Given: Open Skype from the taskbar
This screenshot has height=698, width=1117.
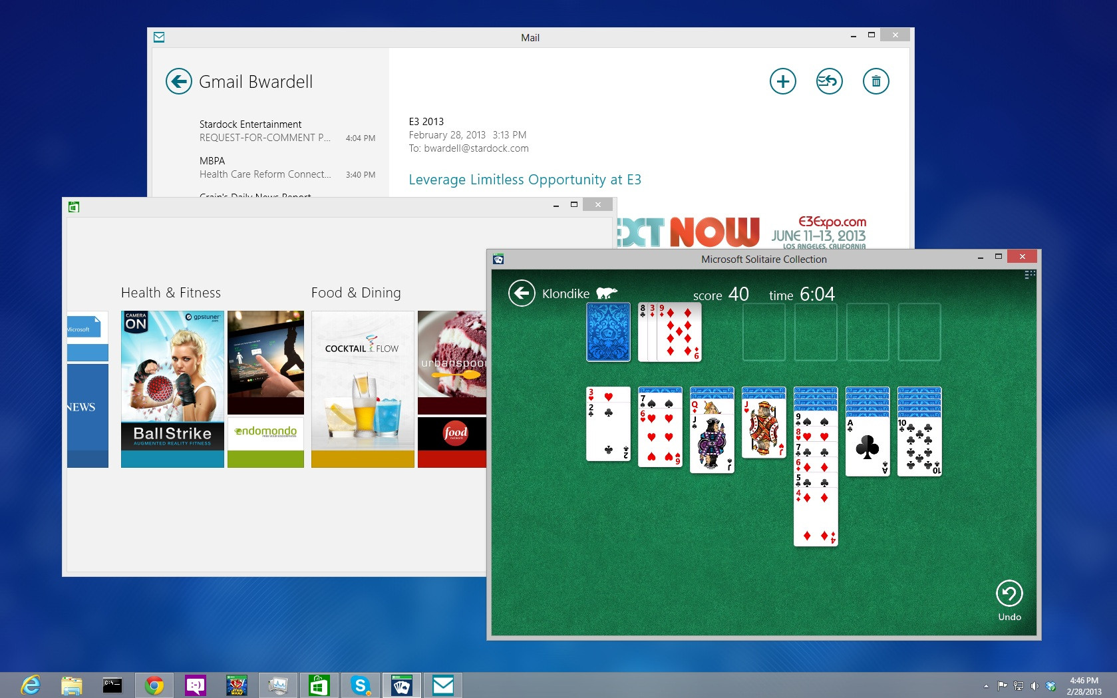Looking at the screenshot, I should click(360, 685).
